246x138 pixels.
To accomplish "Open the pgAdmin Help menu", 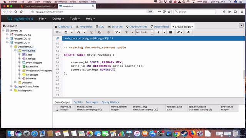I will coord(90,19).
